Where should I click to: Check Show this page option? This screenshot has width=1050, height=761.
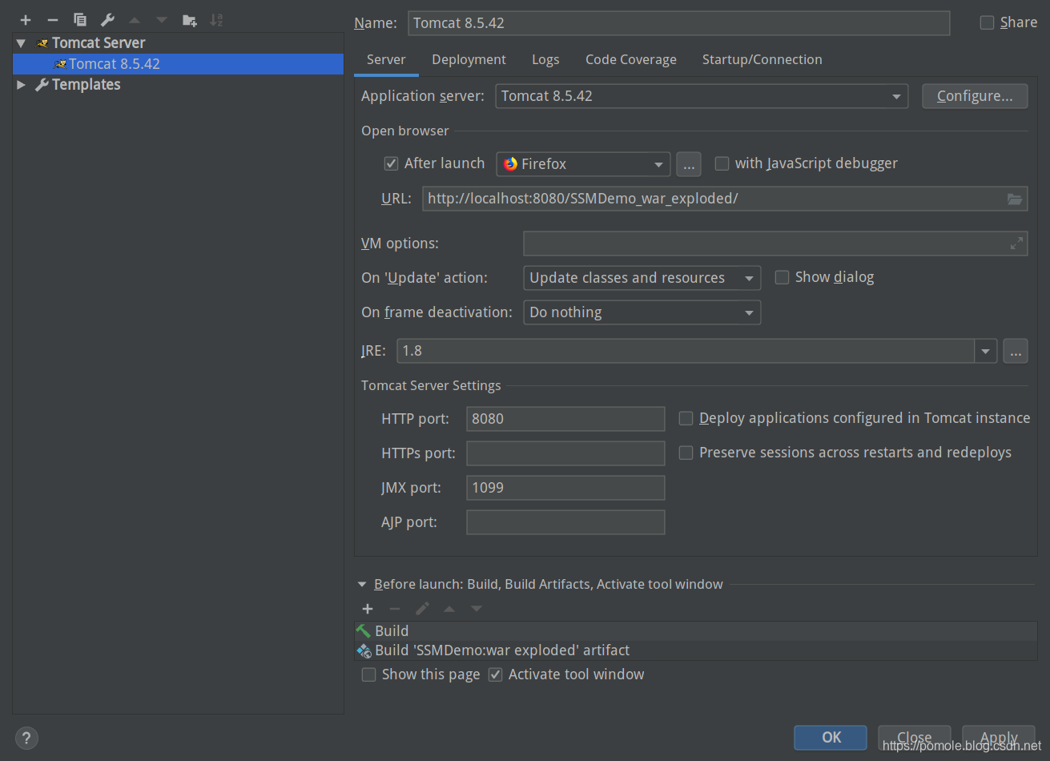(x=368, y=674)
